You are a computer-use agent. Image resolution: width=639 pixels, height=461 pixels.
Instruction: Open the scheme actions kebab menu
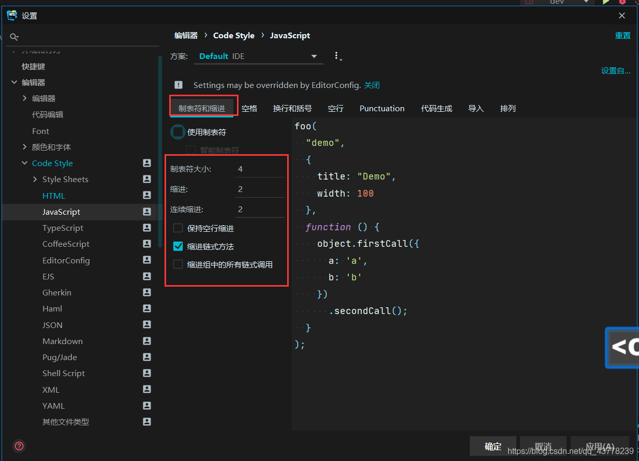point(337,56)
